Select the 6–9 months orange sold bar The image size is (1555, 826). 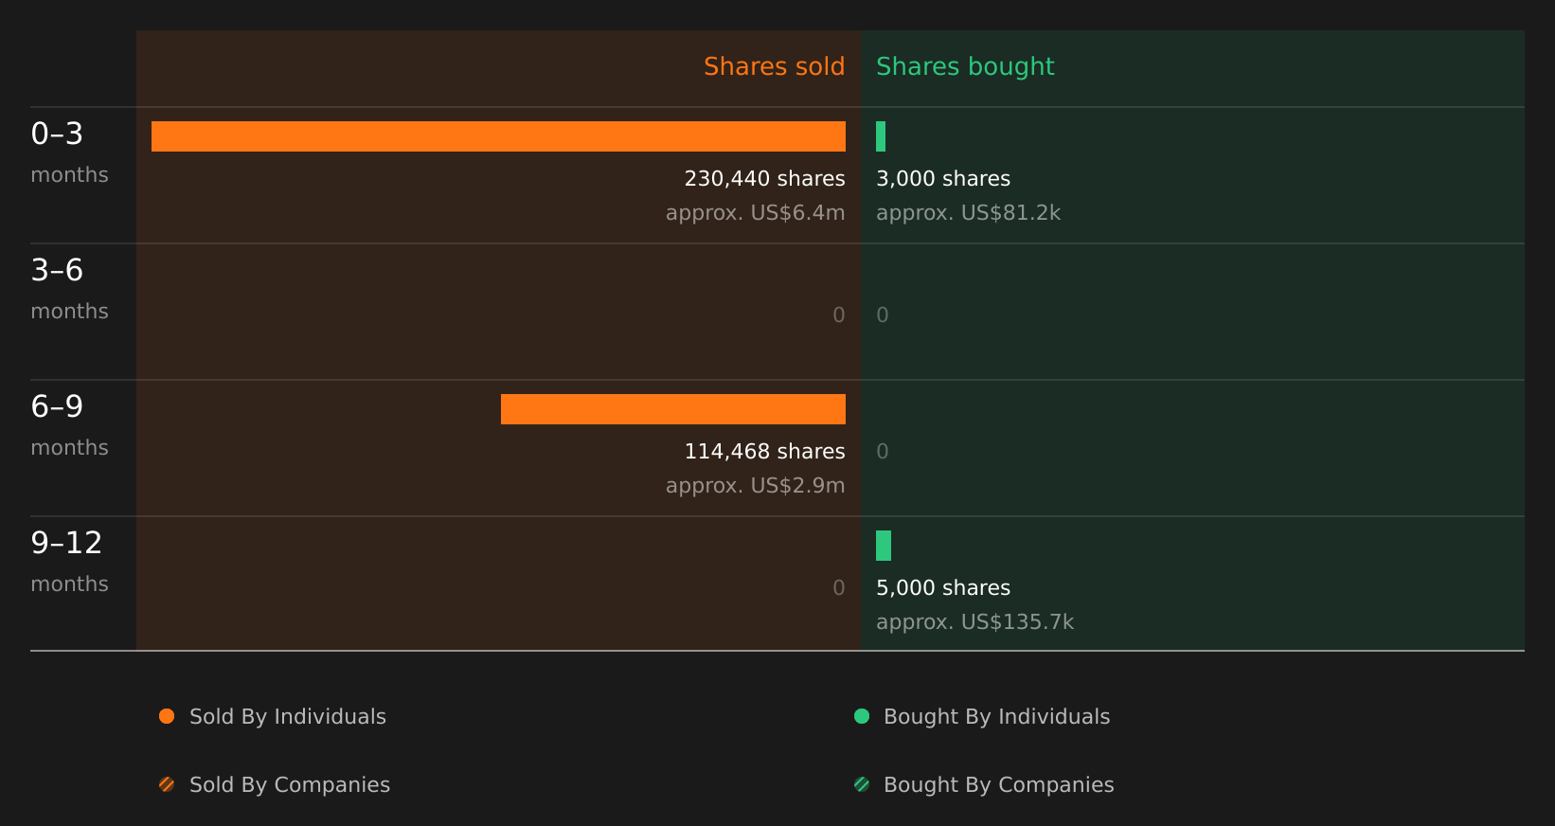point(673,409)
